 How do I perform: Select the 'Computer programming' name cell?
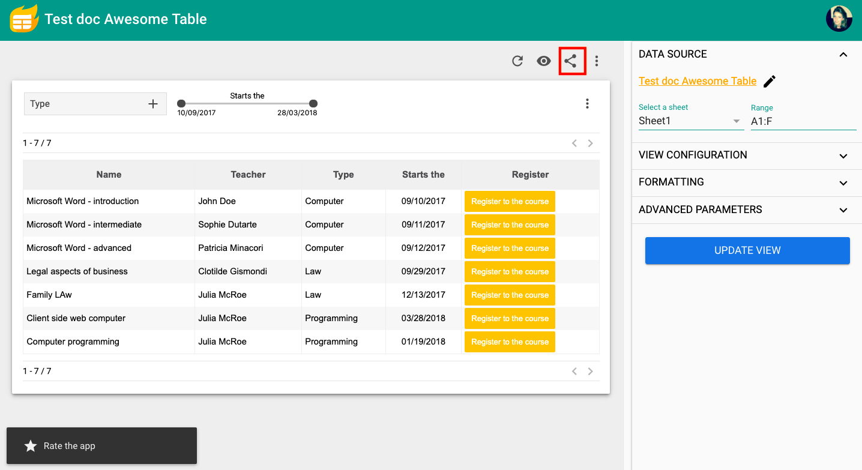109,342
